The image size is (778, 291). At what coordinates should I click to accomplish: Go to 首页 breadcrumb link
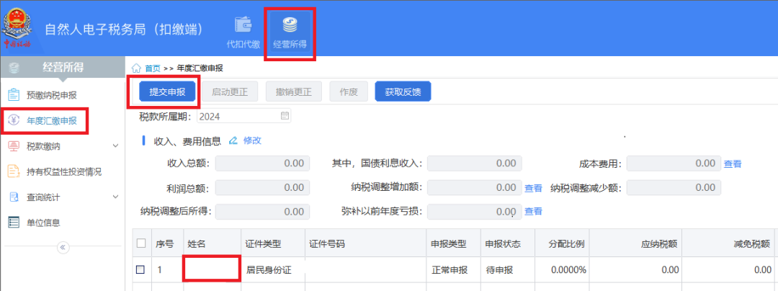153,68
